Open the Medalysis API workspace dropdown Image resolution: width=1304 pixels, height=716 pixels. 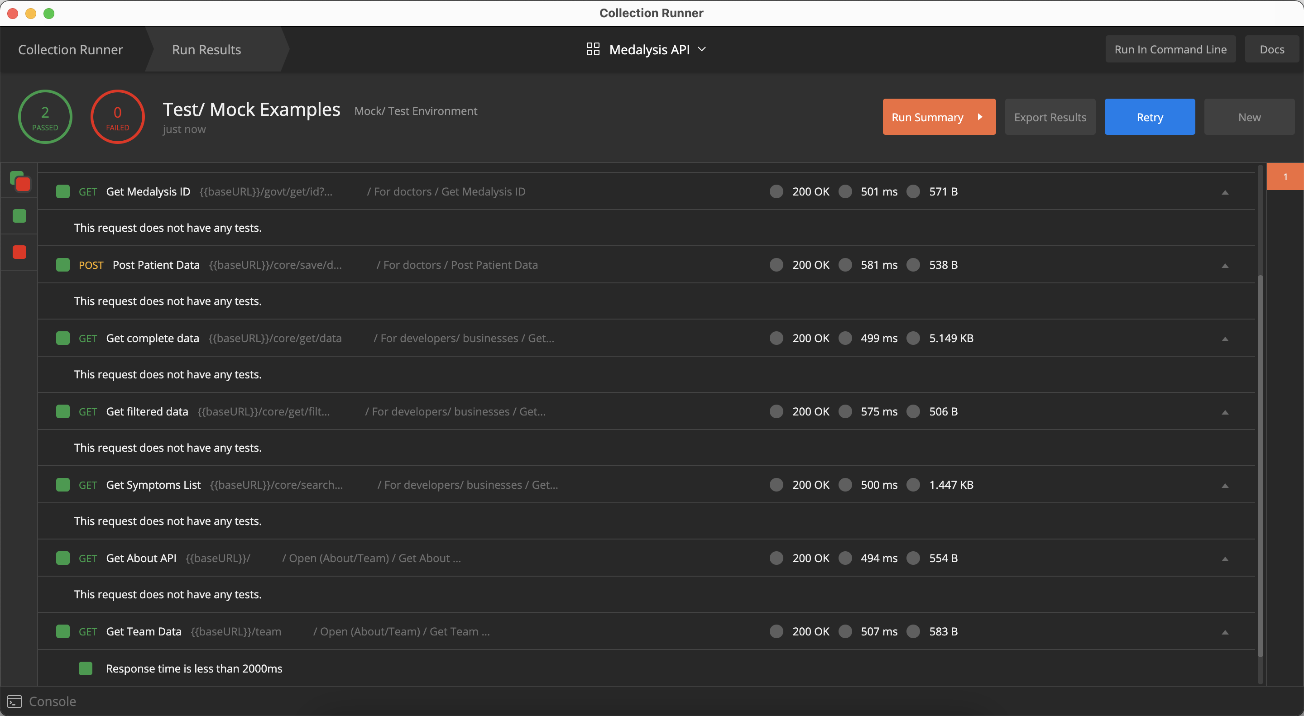701,49
